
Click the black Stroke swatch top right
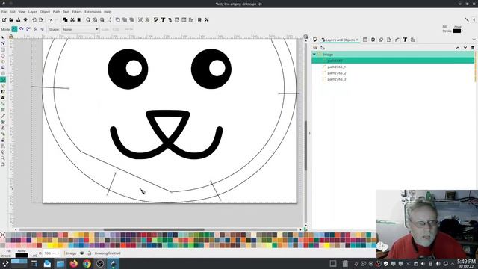tap(456, 31)
